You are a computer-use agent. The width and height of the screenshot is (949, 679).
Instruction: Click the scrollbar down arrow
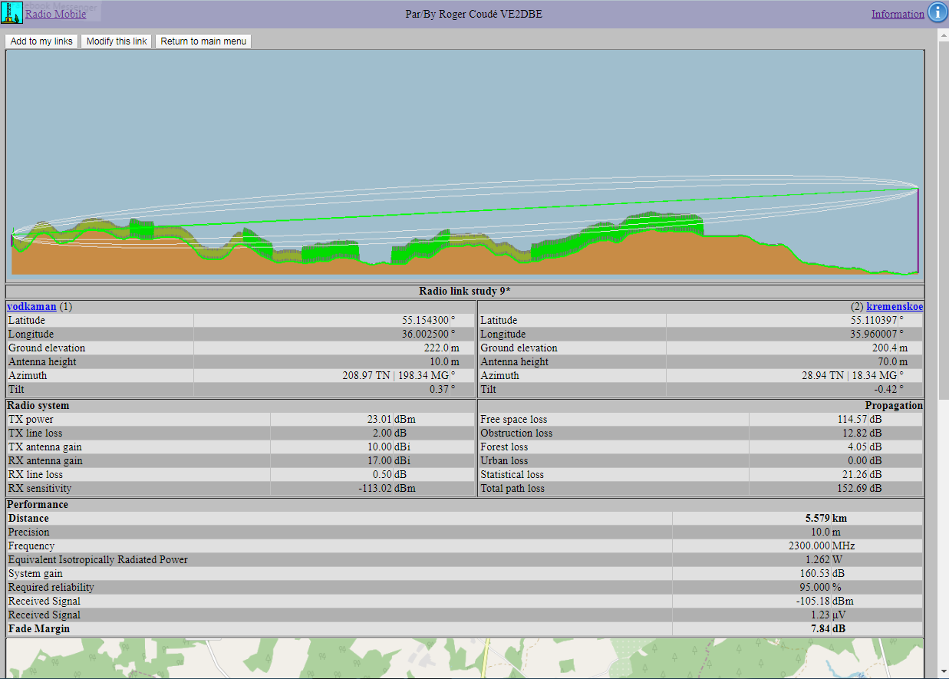[943, 672]
